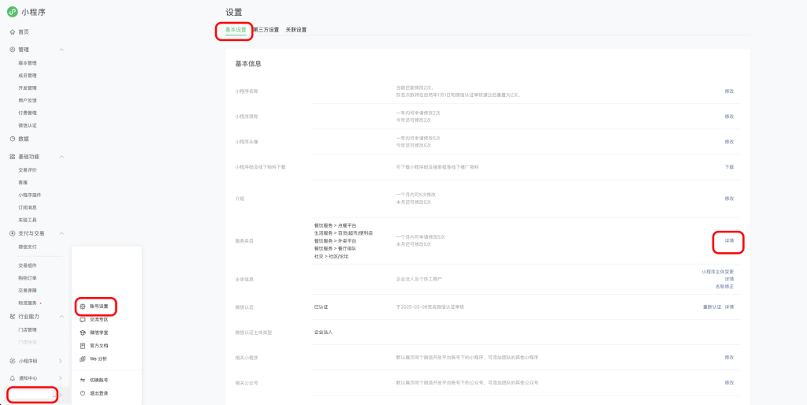Open 交流专区 chat icon in popup
This screenshot has height=405, width=807.
[83, 319]
